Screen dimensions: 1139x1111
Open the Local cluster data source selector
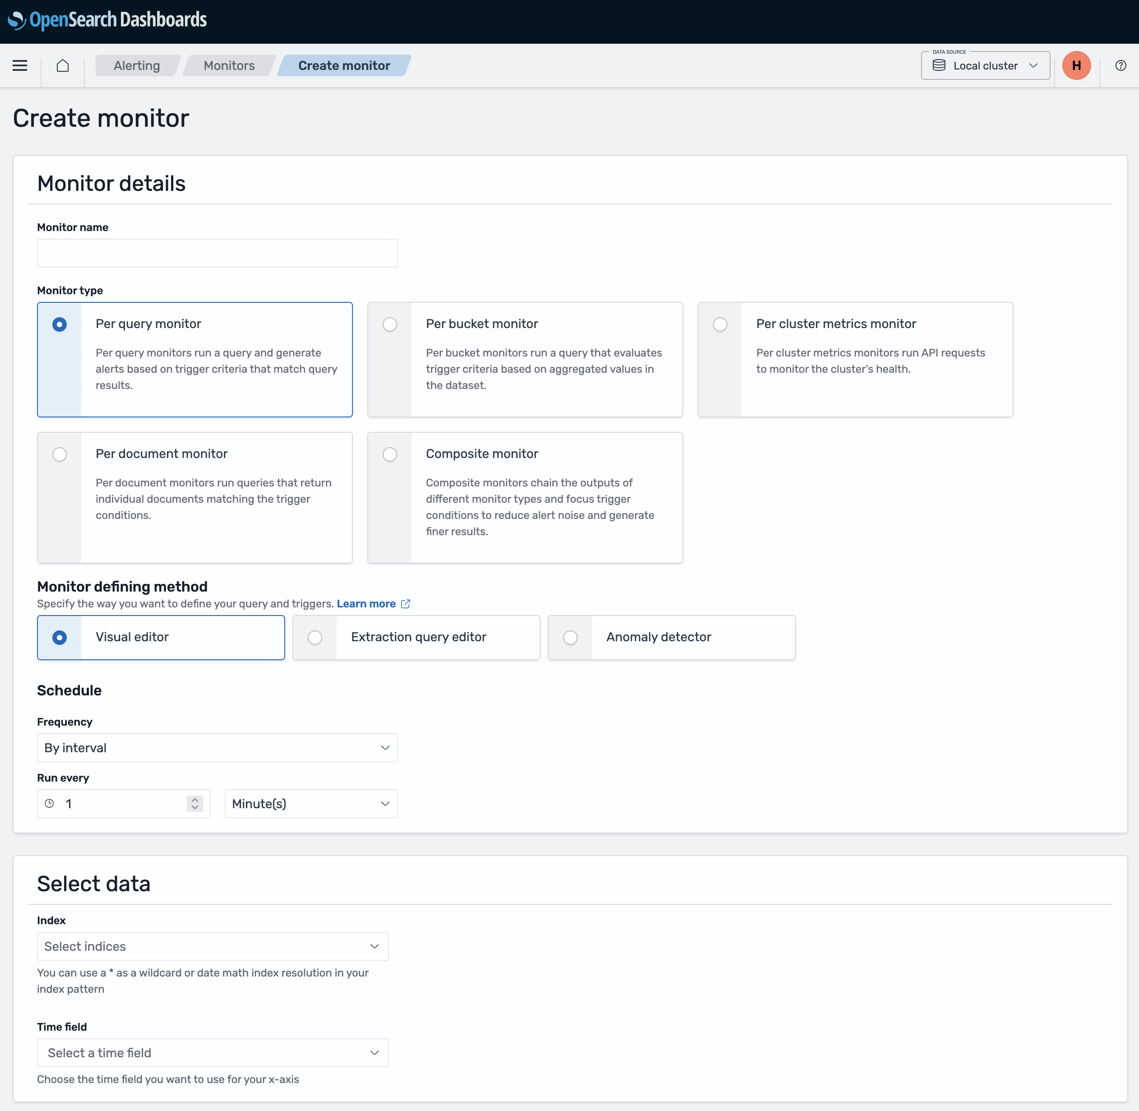tap(985, 65)
